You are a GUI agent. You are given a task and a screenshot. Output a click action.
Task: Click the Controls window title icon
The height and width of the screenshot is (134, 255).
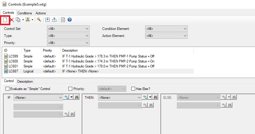point(5,4)
